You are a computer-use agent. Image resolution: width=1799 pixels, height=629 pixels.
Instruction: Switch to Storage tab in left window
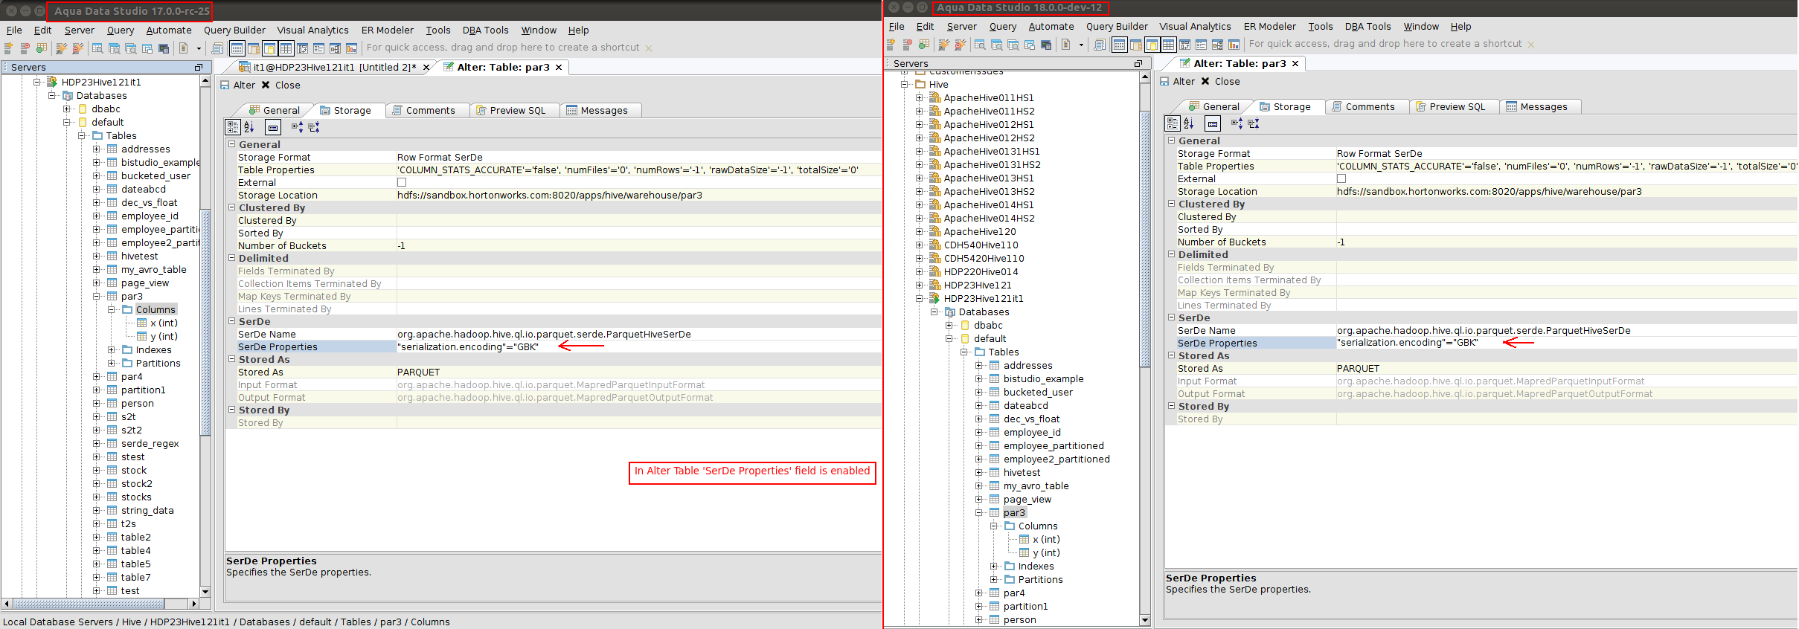click(345, 110)
